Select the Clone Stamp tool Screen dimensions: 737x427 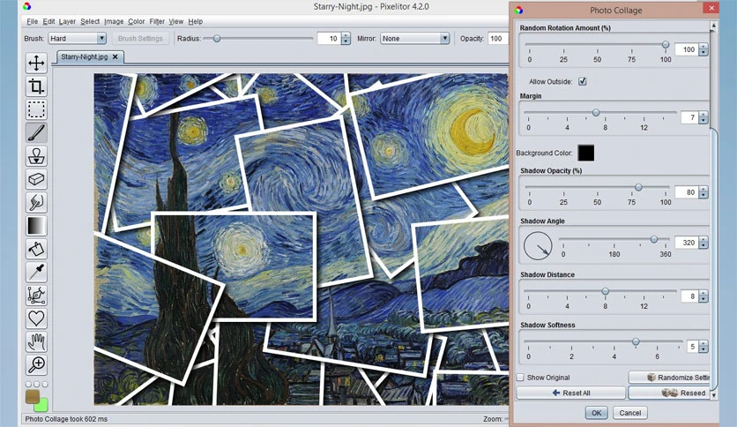tap(36, 155)
